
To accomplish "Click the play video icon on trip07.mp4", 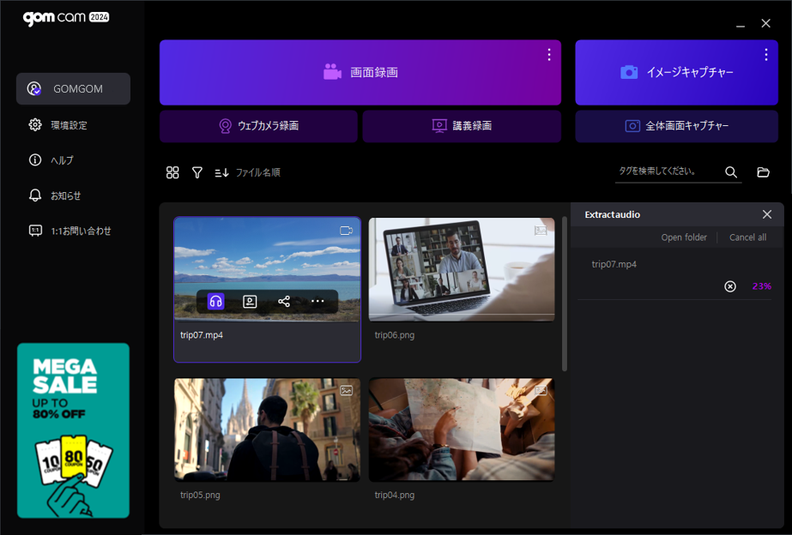I will (250, 301).
